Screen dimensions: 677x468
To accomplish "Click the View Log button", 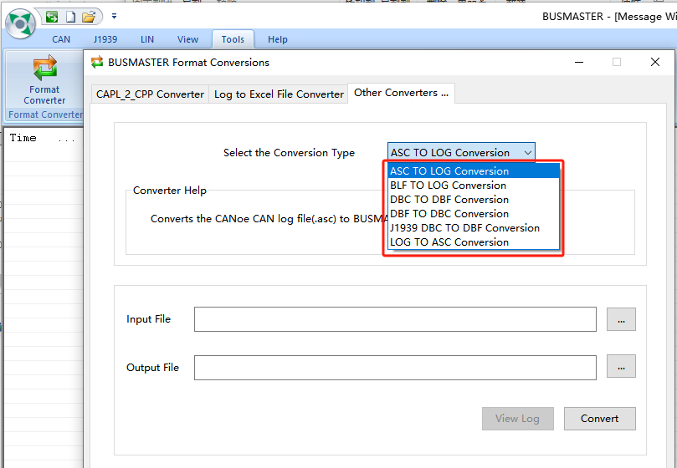I will (518, 419).
